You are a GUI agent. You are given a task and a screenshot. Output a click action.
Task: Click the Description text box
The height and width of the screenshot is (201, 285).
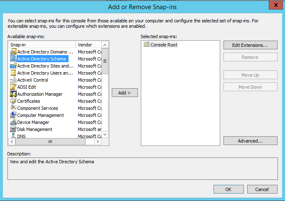click(142, 169)
